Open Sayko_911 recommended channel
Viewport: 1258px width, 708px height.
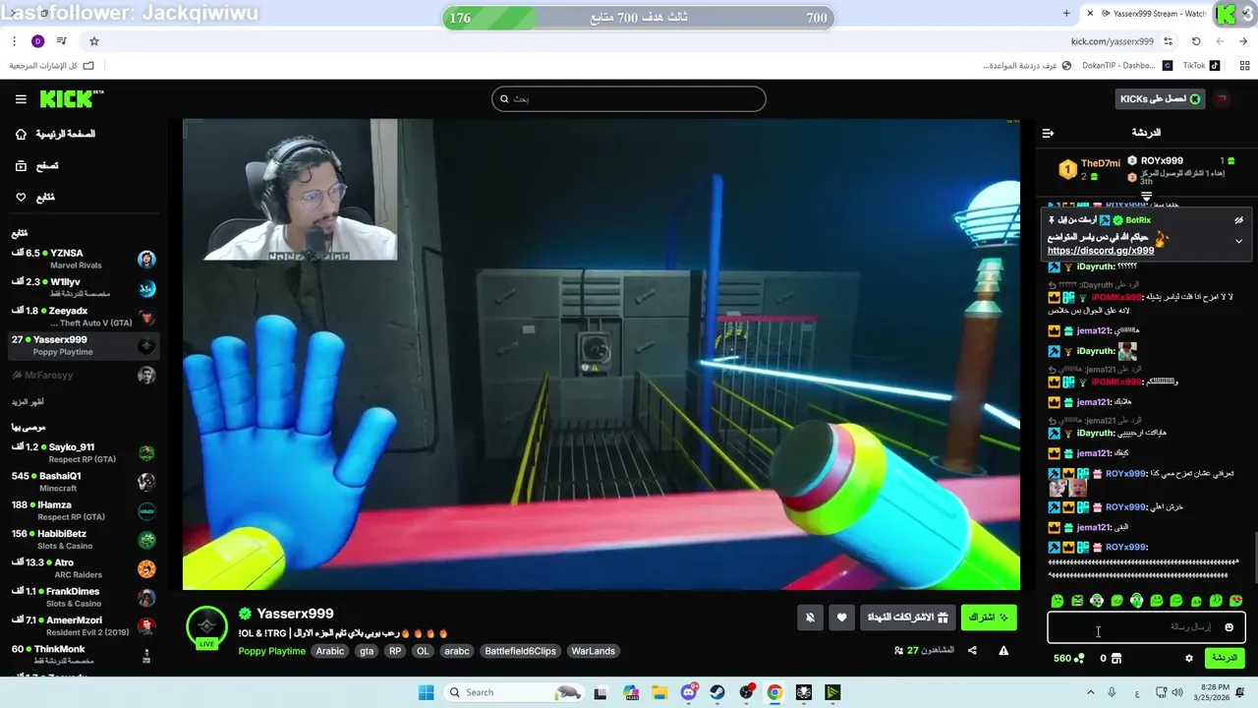(x=83, y=452)
